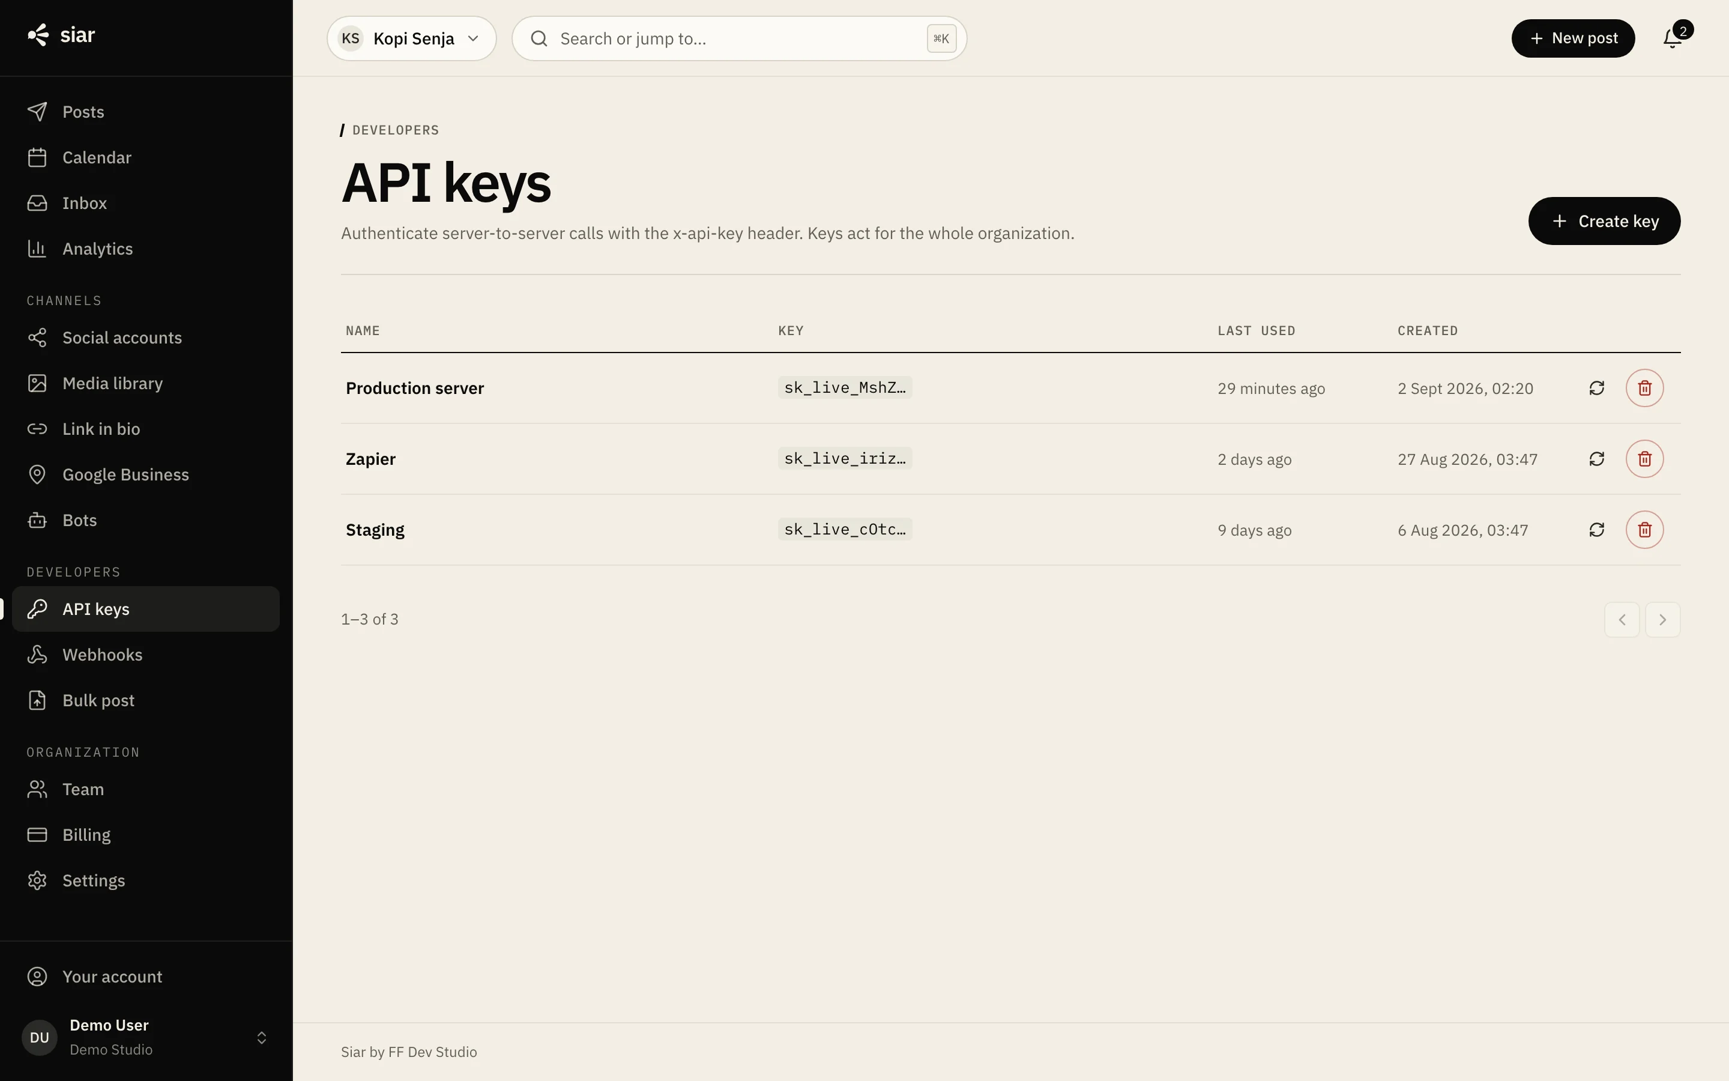Go to Inbox
Screen dimensions: 1729x1081
coord(146,203)
